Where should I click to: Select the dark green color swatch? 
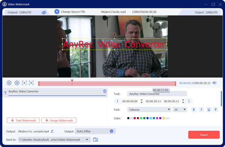tap(144, 118)
